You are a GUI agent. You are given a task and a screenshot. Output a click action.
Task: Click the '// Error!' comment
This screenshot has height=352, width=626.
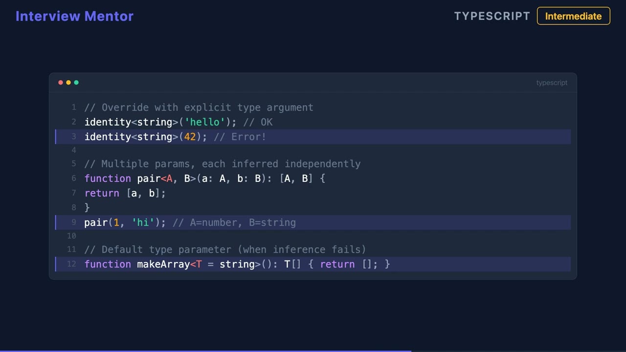point(240,137)
